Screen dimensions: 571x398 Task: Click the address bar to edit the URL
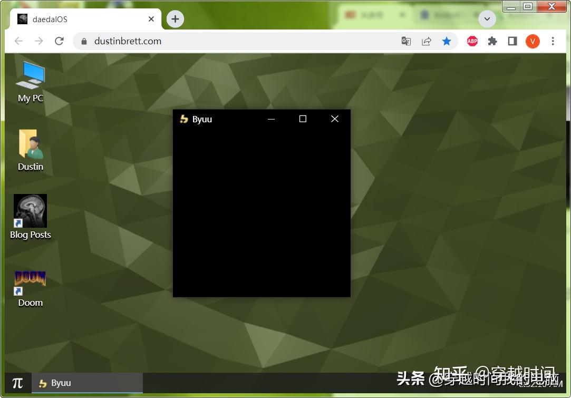211,41
